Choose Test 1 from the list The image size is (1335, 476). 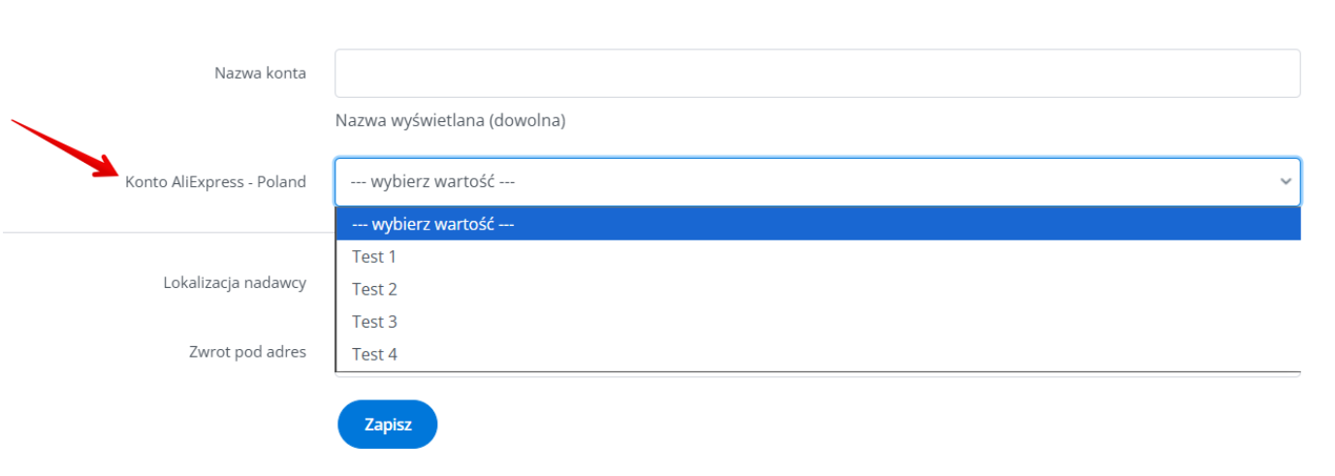click(x=374, y=257)
